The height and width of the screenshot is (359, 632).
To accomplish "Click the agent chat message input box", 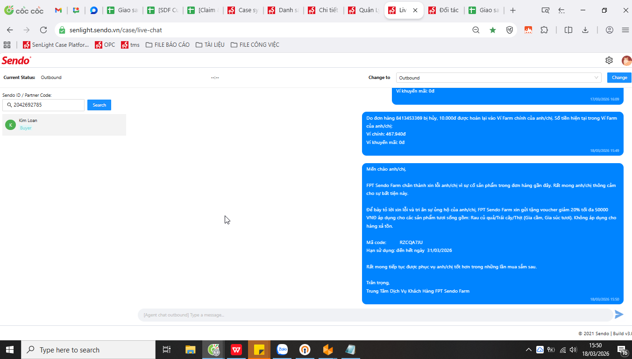I will [375, 315].
